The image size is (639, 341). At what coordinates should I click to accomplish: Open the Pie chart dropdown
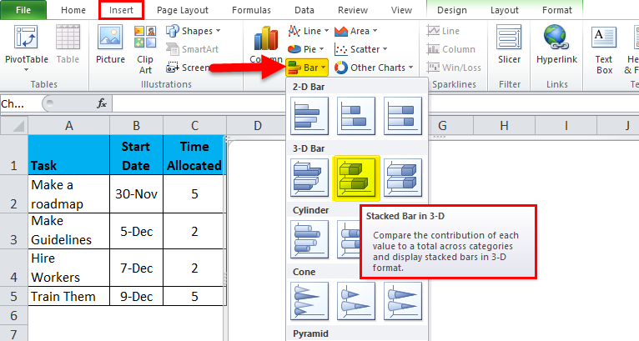305,49
